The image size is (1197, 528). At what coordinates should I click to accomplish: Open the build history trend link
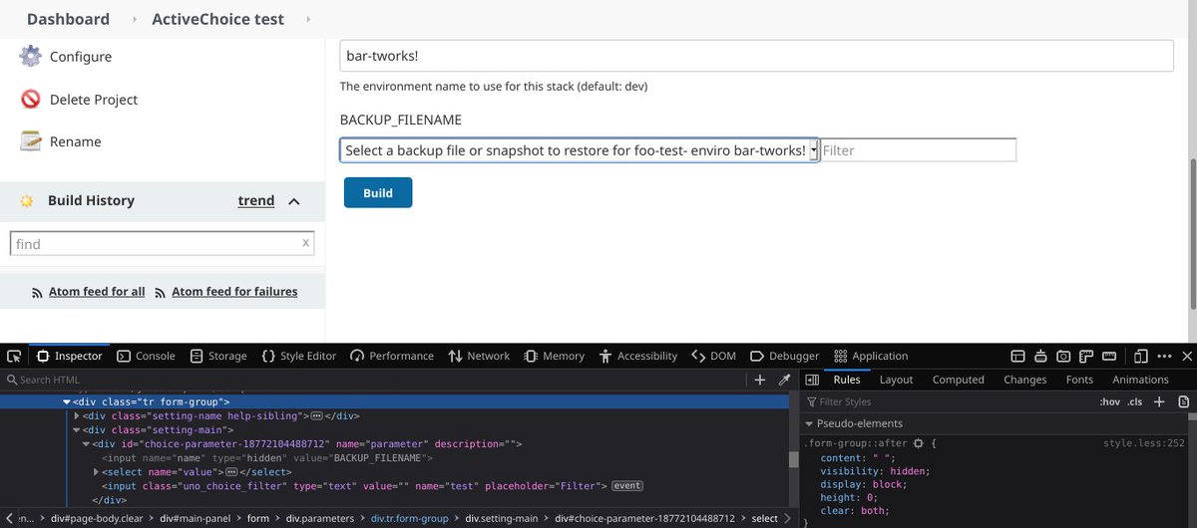coord(255,200)
